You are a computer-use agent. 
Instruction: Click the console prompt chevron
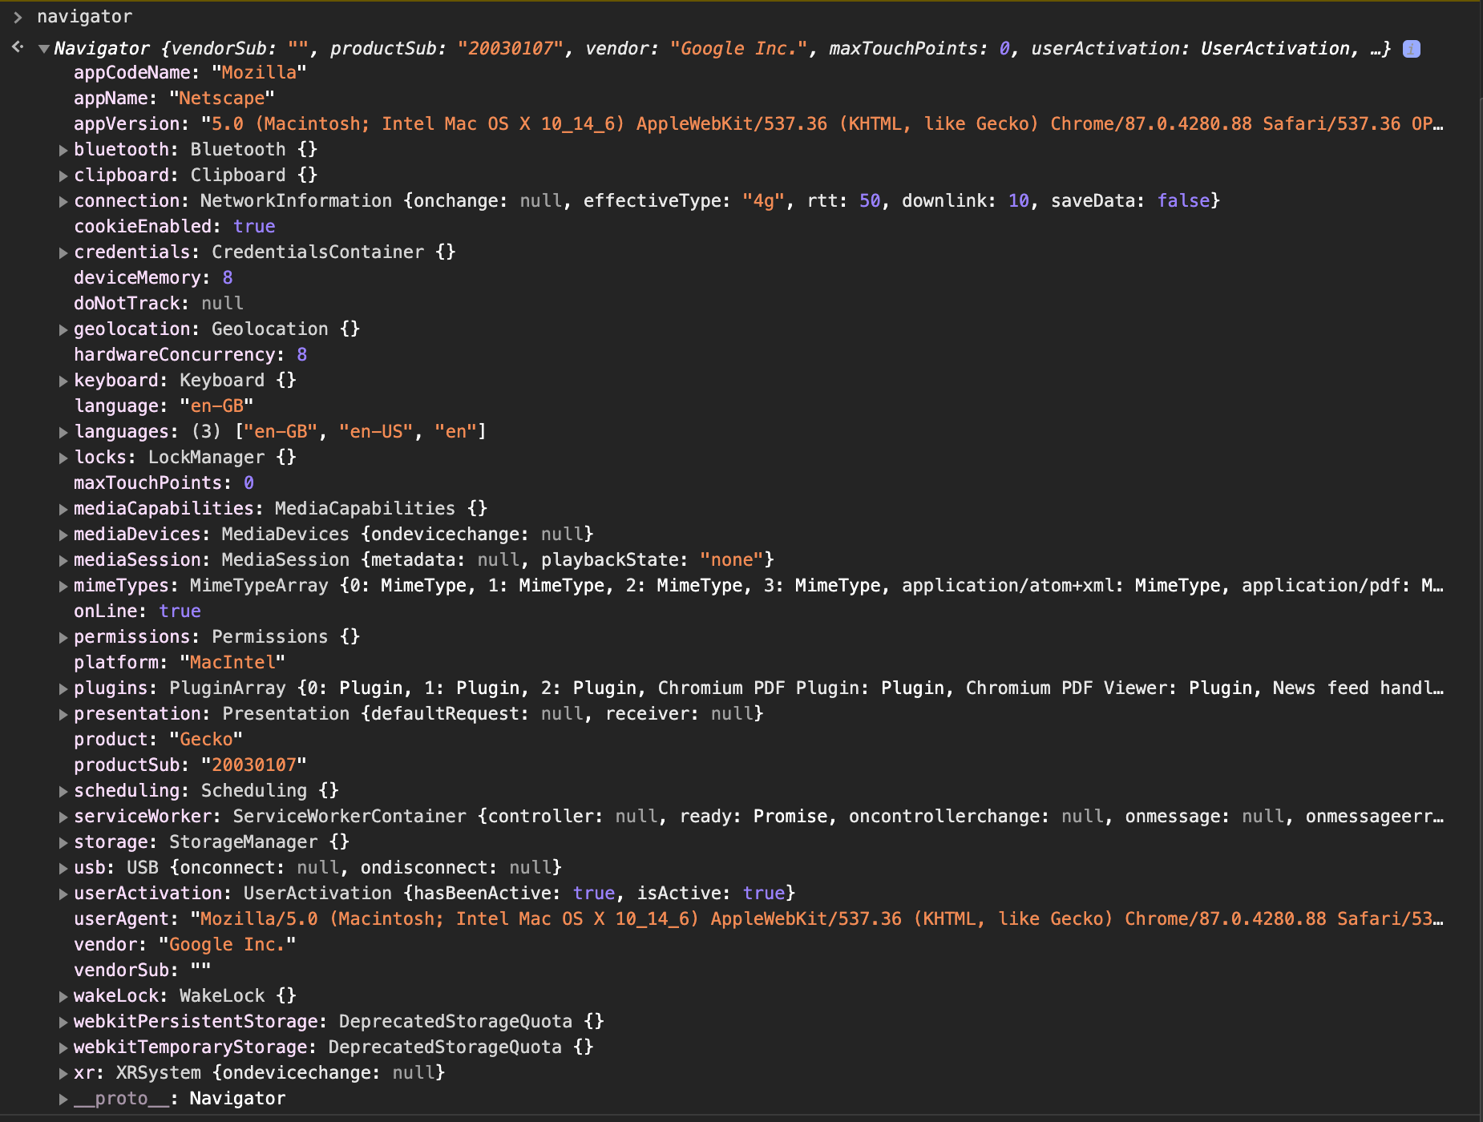click(x=18, y=16)
